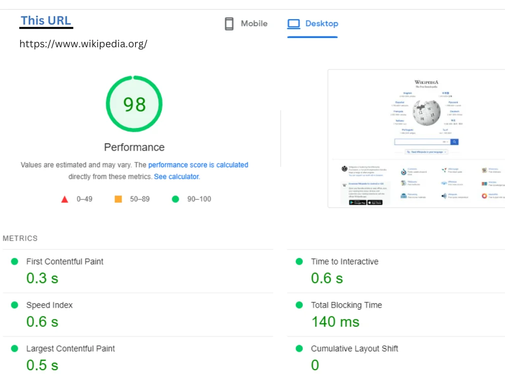505x378 pixels.
Task: Click the Performance label under the gauge
Action: [x=134, y=147]
